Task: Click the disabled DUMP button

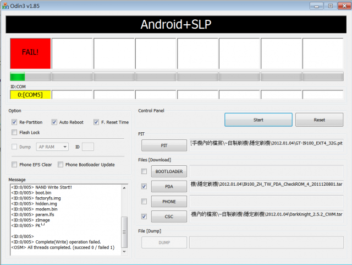Action: (x=164, y=242)
